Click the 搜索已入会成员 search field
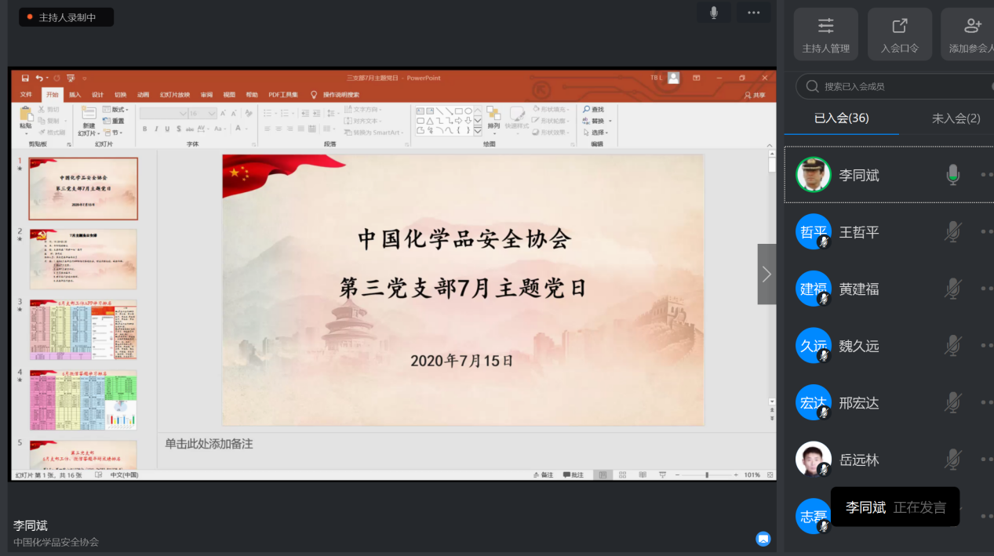Viewport: 994px width, 556px height. (894, 86)
